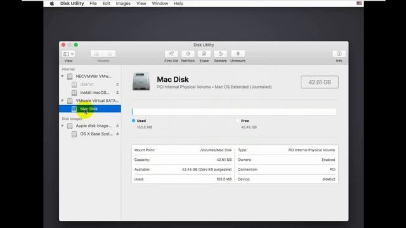Viewport: 406px width, 228px height.
Task: Click the disk usage bar
Action: pyautogui.click(x=234, y=111)
